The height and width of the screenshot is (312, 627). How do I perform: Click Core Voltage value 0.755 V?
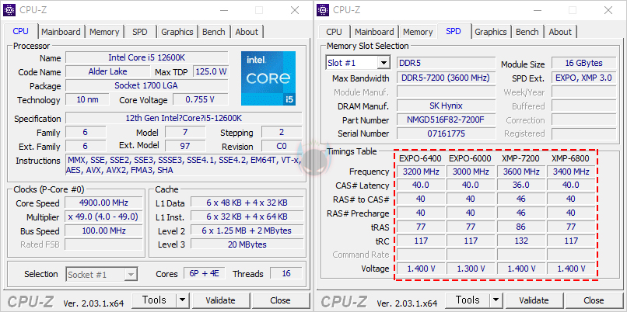[x=201, y=100]
